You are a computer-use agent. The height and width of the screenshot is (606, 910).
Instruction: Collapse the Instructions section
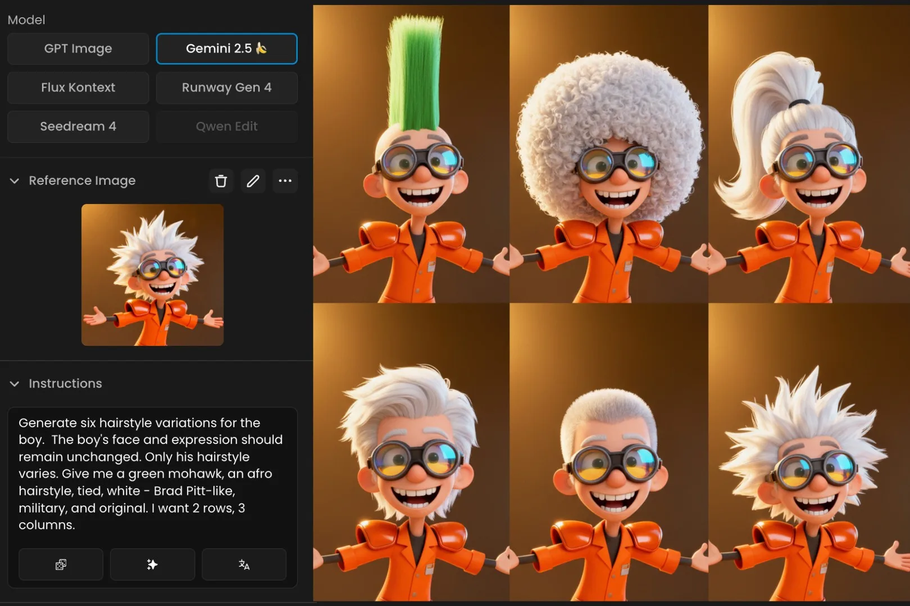click(x=14, y=384)
